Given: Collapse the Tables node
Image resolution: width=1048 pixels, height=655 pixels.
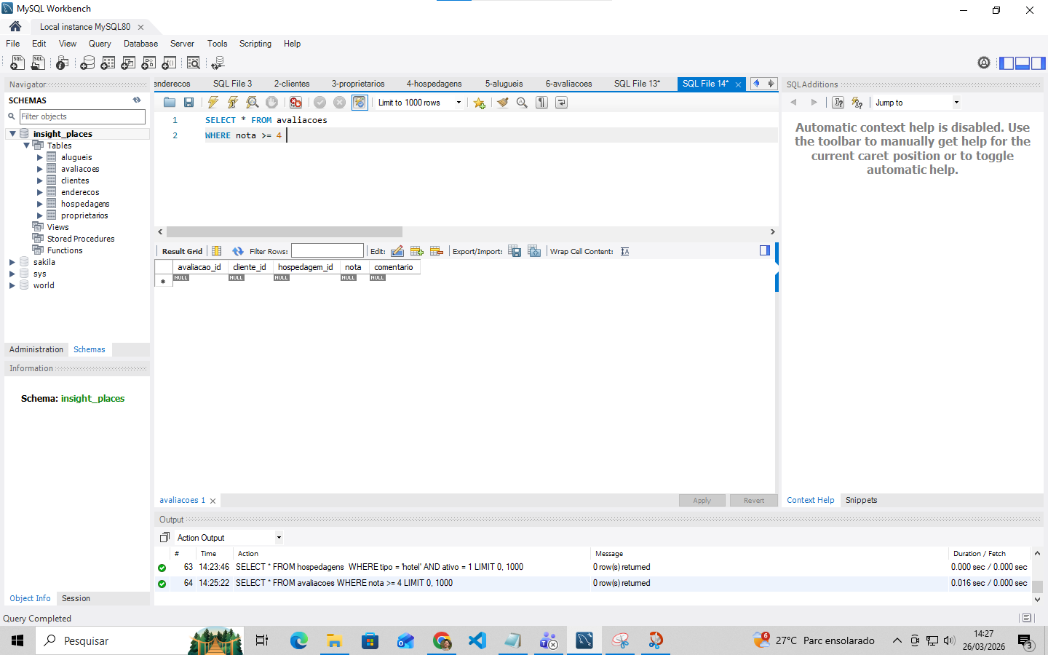Looking at the screenshot, I should point(26,146).
